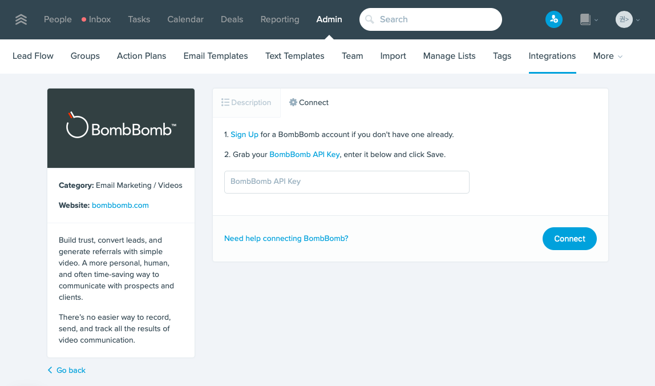Expand the chevron next to user avatar

[x=637, y=20]
